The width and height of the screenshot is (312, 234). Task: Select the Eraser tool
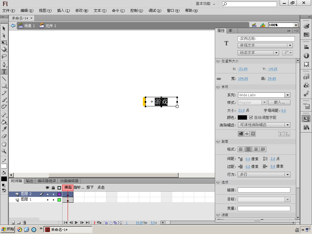point(4,136)
